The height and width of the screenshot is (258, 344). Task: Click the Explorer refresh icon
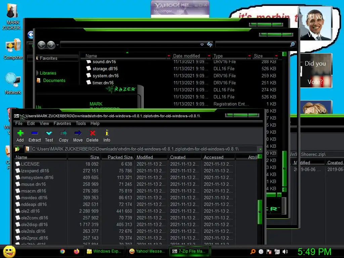tap(210, 45)
